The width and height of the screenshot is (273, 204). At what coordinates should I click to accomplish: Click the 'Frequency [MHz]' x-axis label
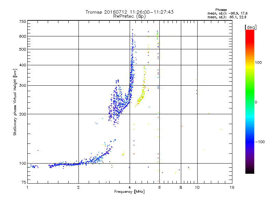(129, 192)
